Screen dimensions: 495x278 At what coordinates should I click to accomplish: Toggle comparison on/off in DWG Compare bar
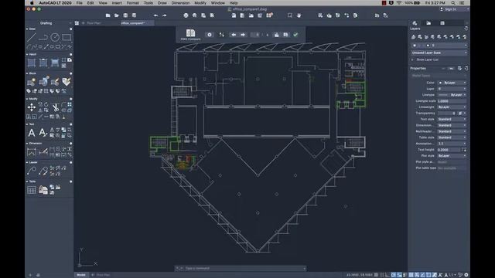(x=222, y=35)
